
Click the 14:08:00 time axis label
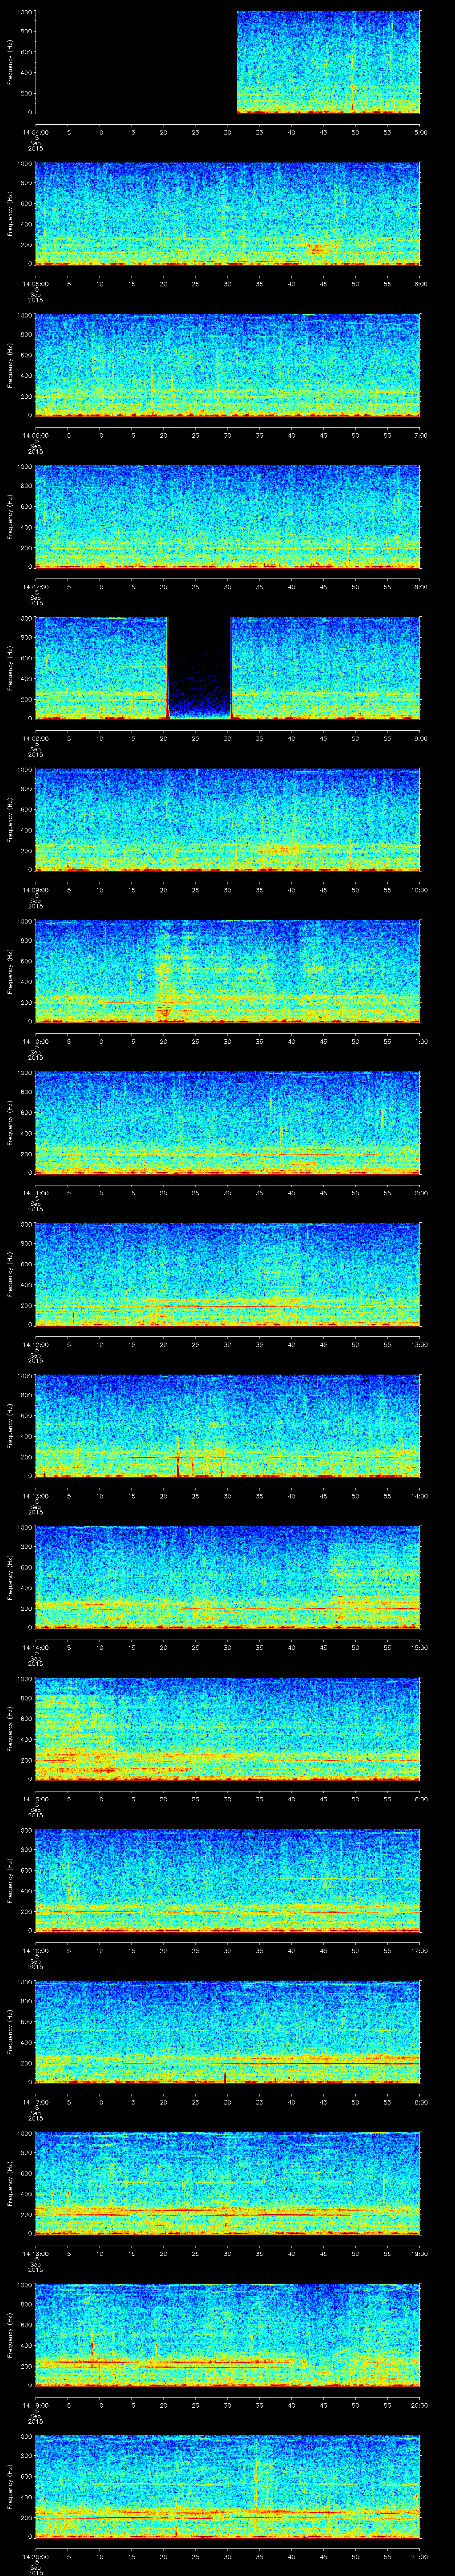35,738
